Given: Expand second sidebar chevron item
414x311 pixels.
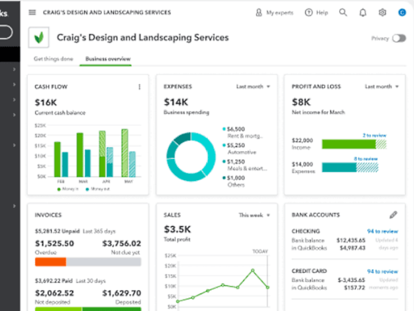Looking at the screenshot, I should 14,84.
